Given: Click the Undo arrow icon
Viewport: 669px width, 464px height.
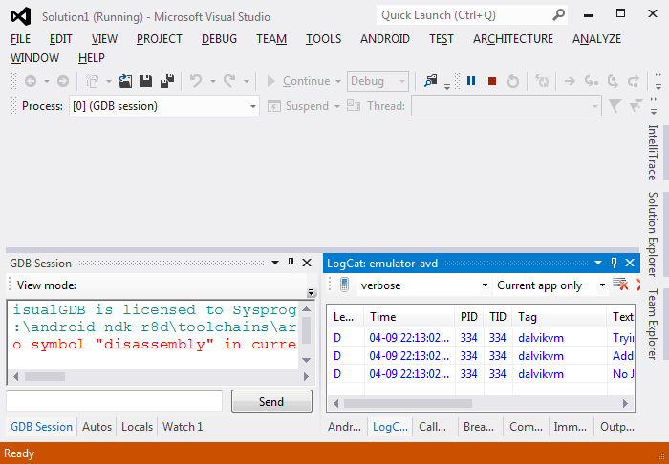Looking at the screenshot, I should point(195,81).
